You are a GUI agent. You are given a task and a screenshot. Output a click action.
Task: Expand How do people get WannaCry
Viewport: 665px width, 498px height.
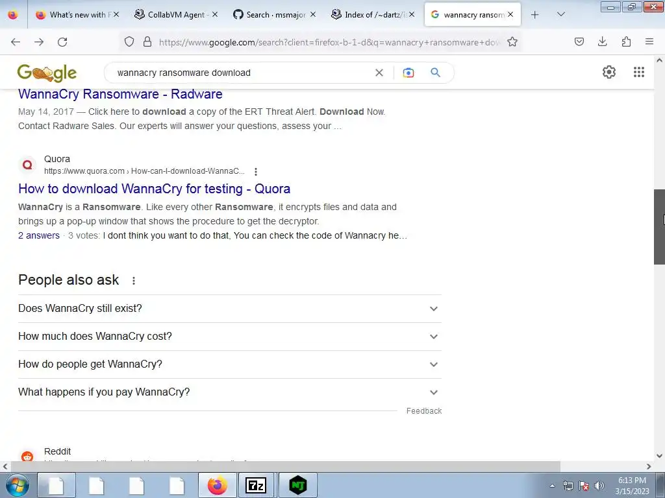(230, 364)
